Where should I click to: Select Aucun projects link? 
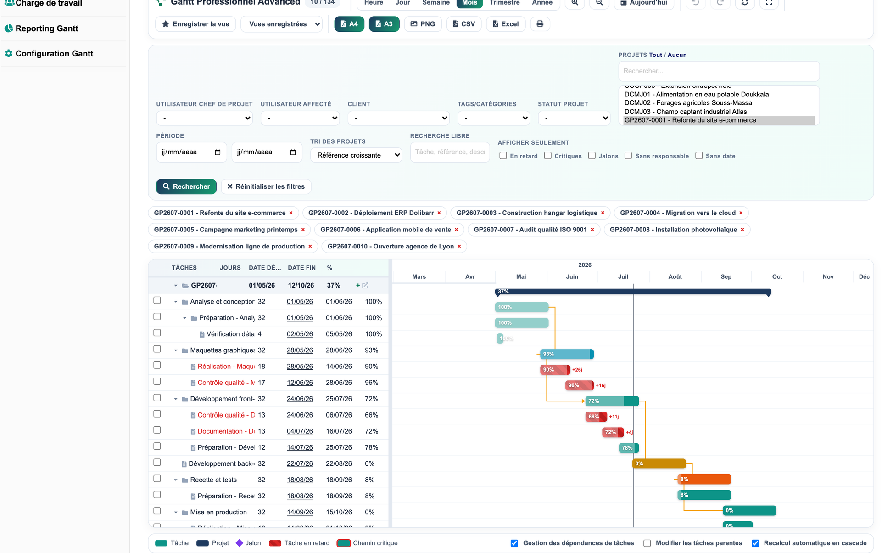[677, 55]
